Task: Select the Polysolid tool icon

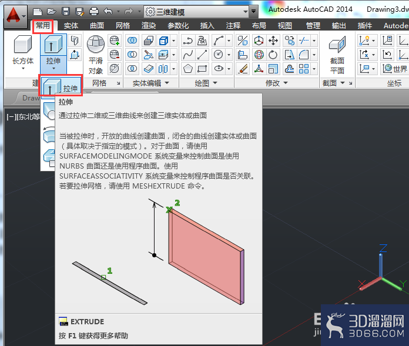Action: pyautogui.click(x=75, y=41)
